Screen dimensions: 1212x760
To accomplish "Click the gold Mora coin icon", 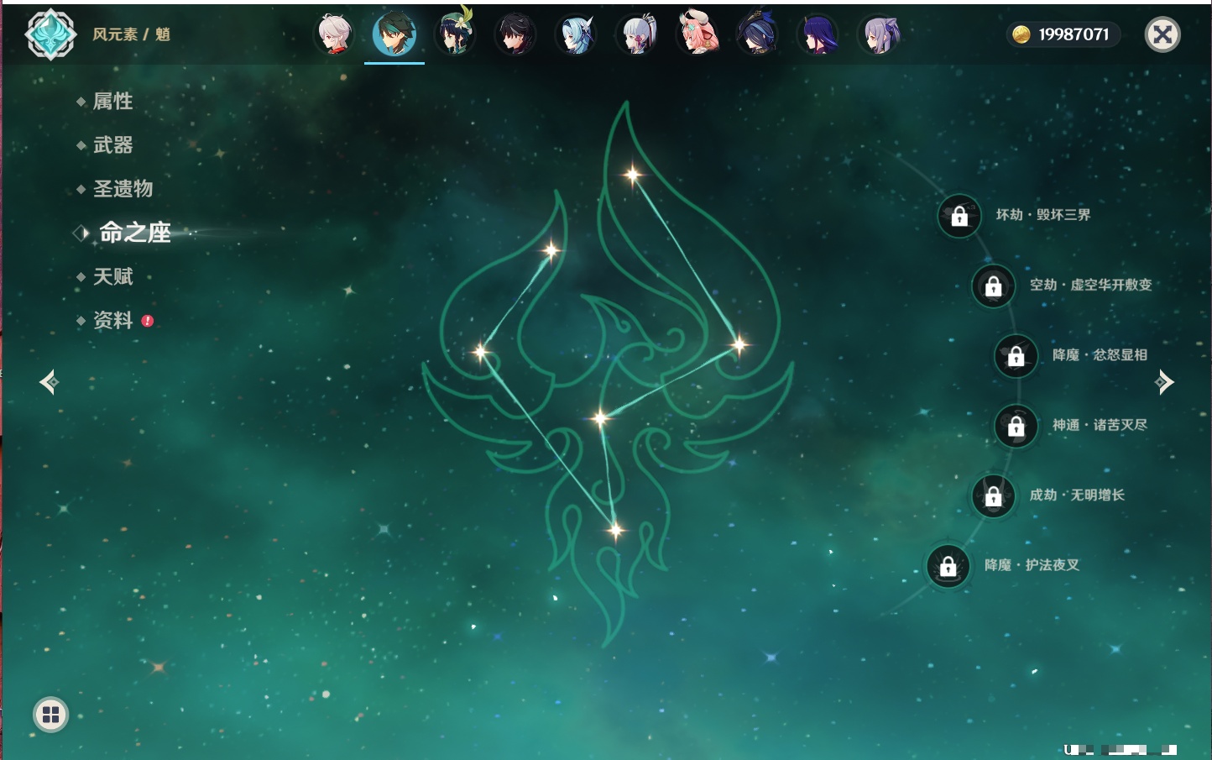I will click(1021, 34).
